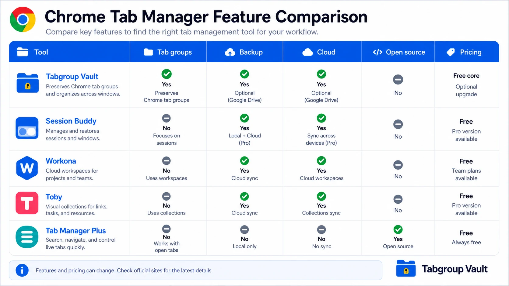Click Workona's Open source gray minus icon
Screen dimensions: 509x286
pos(398,165)
